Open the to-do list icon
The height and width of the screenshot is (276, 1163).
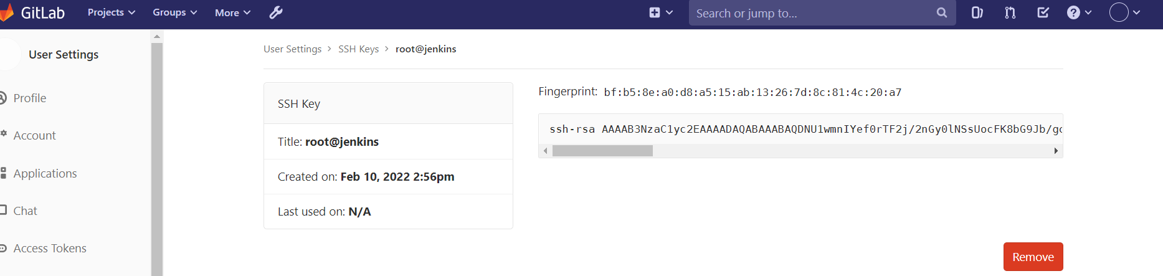(x=1043, y=12)
